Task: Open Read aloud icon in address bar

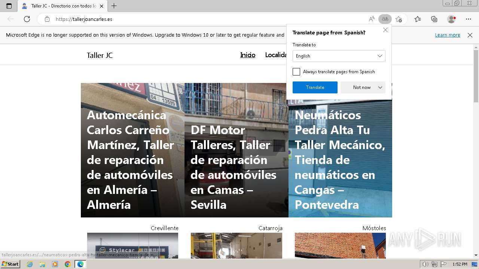Action: [x=372, y=19]
